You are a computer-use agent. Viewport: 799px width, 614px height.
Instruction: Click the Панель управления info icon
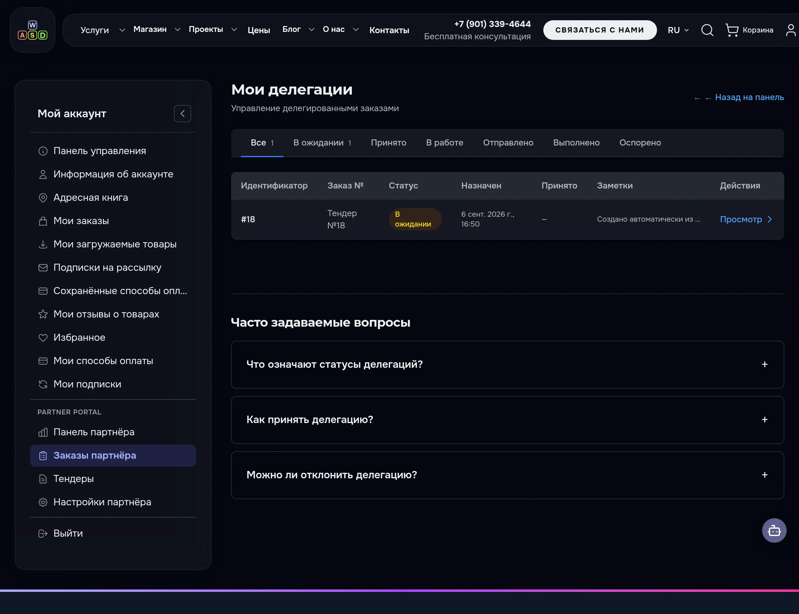pyautogui.click(x=43, y=151)
